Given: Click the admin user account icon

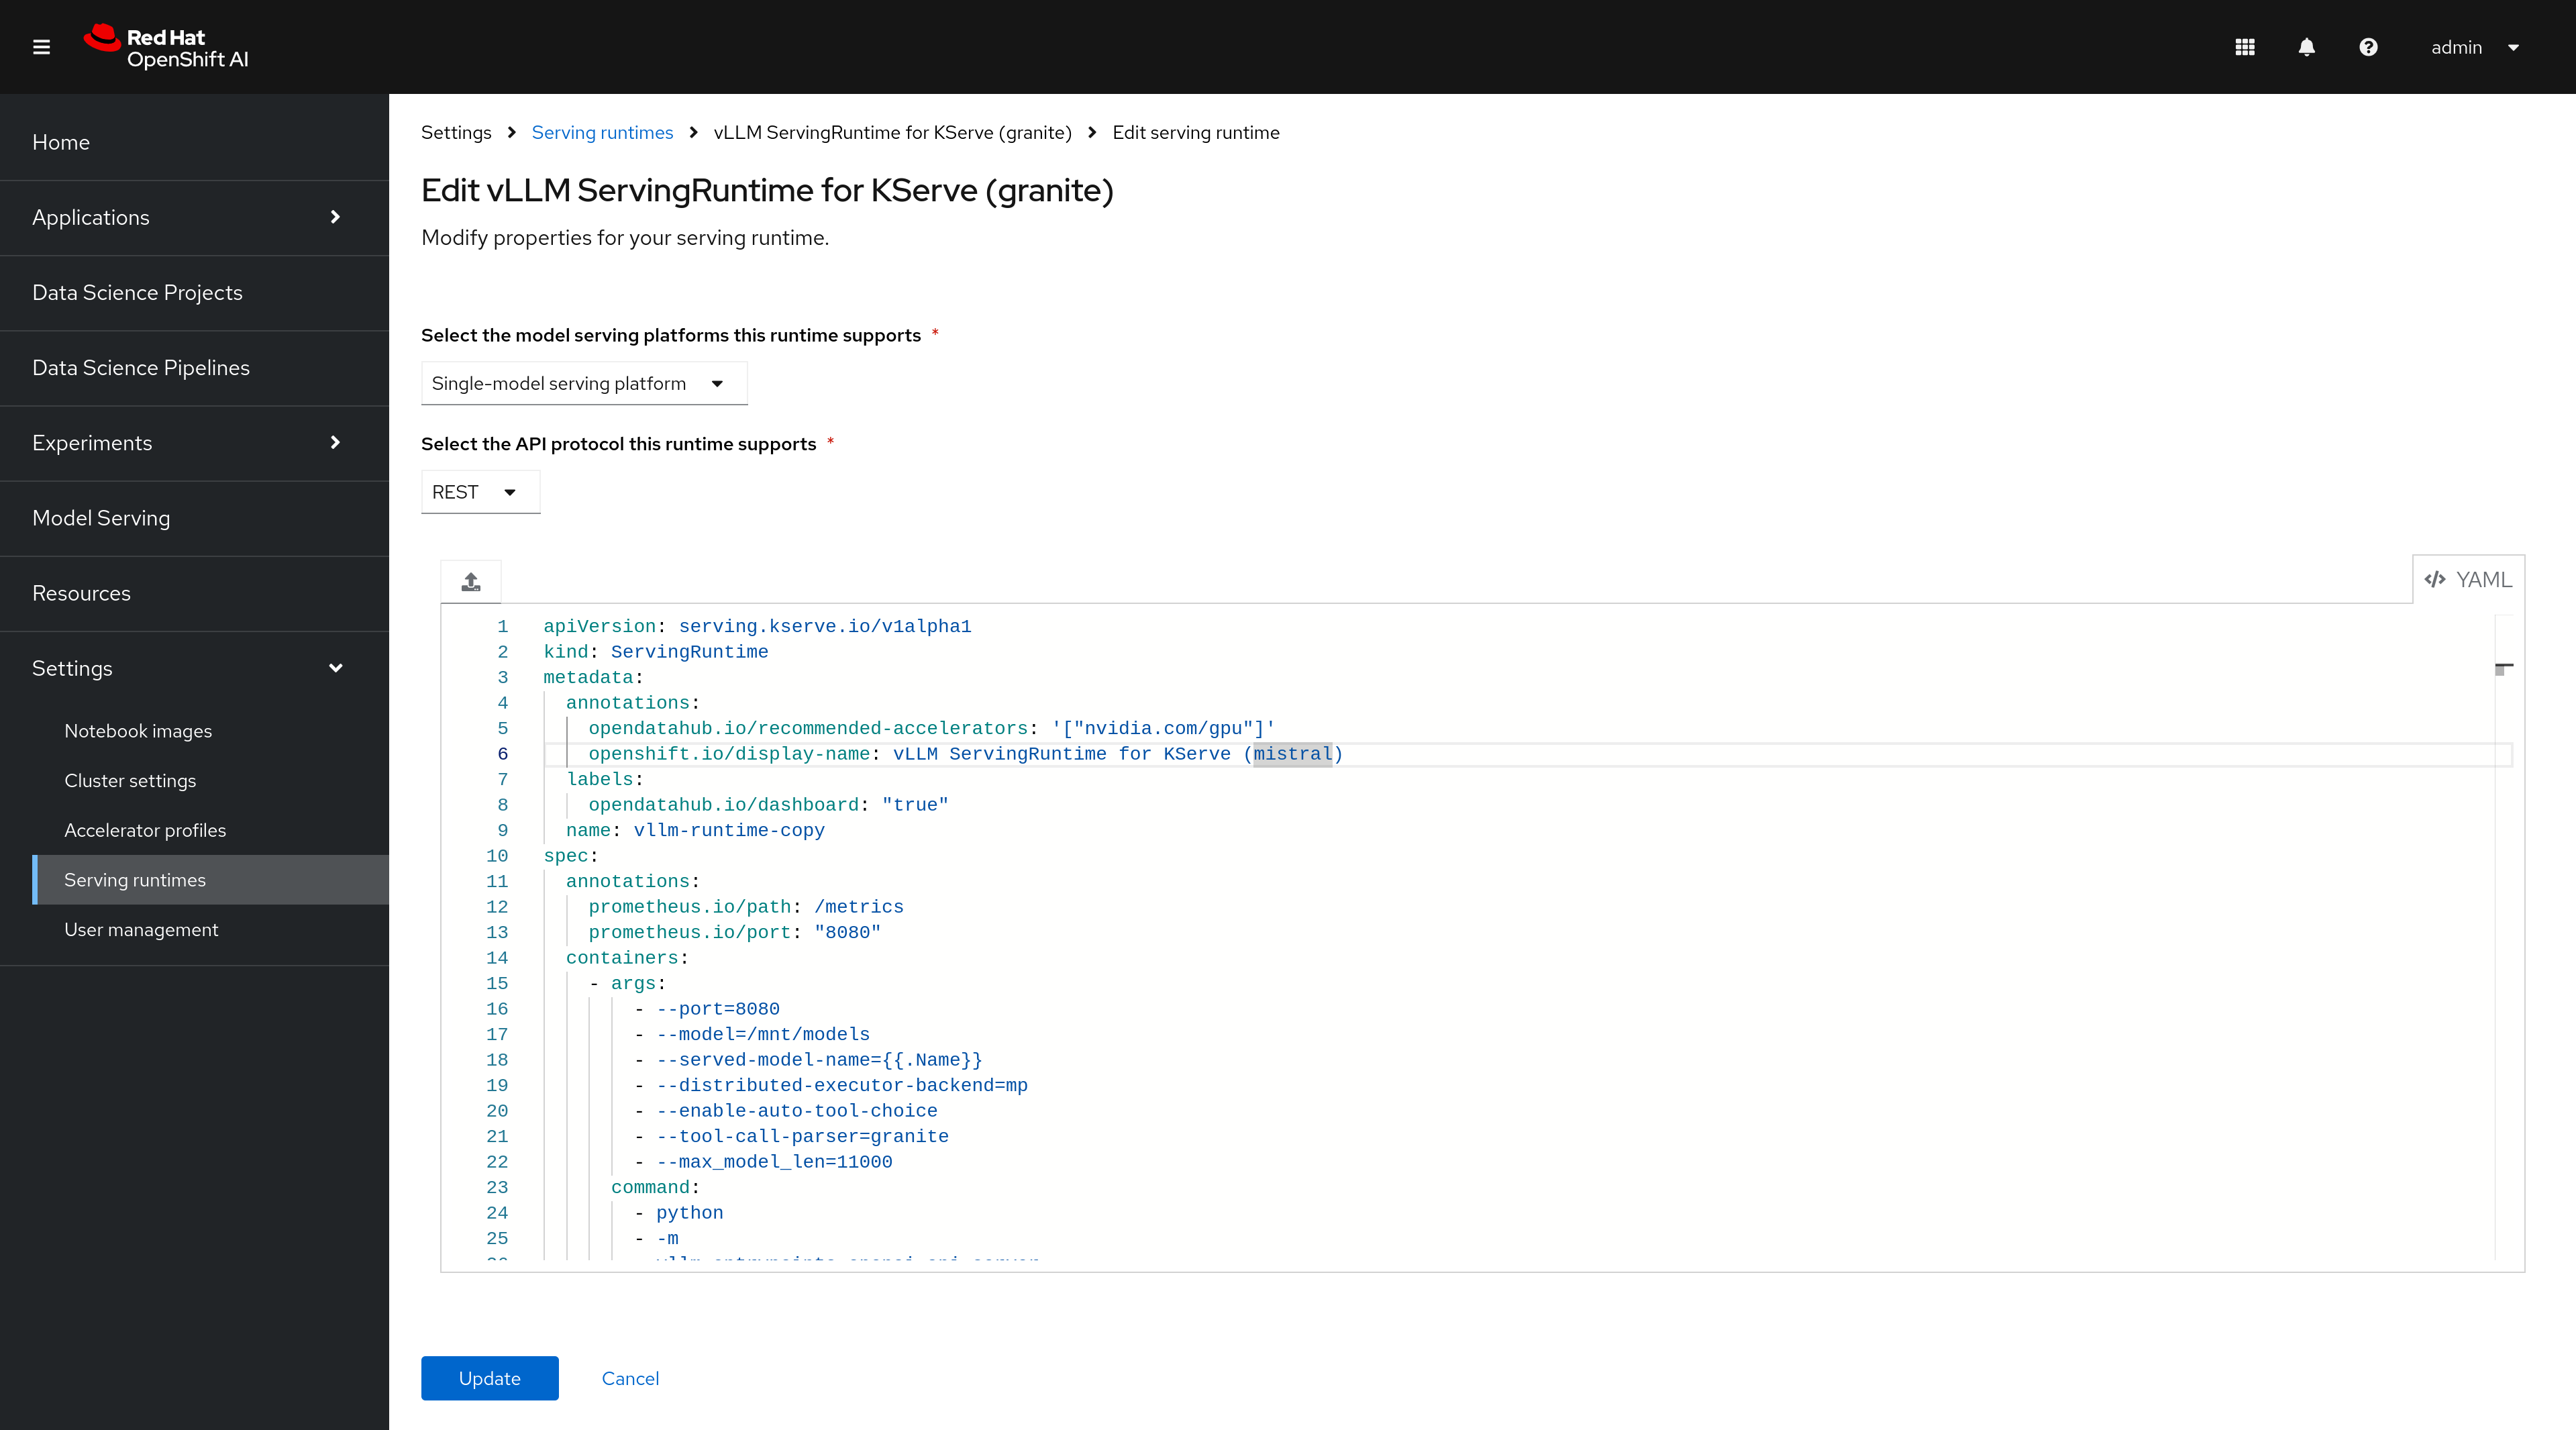Looking at the screenshot, I should [2472, 48].
